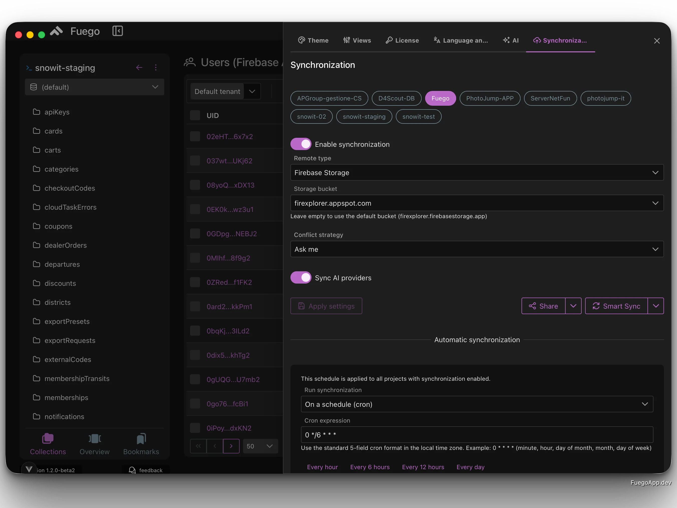
Task: Check the select-all box beside UID
Action: [195, 115]
